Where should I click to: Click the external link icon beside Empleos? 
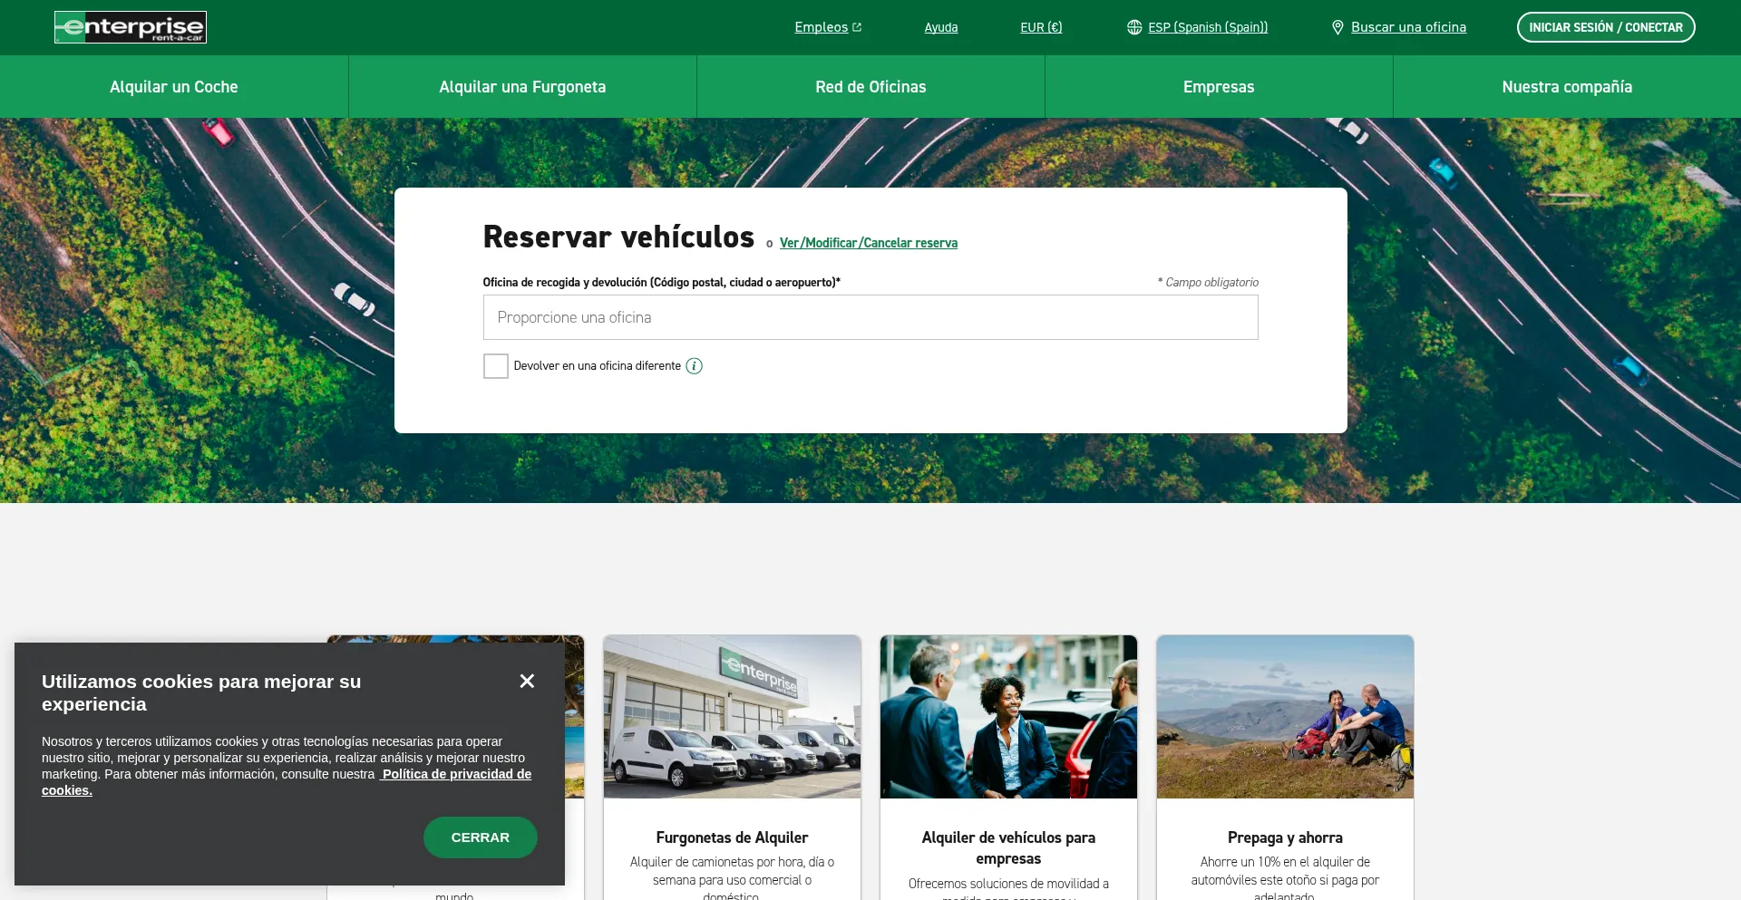[857, 27]
